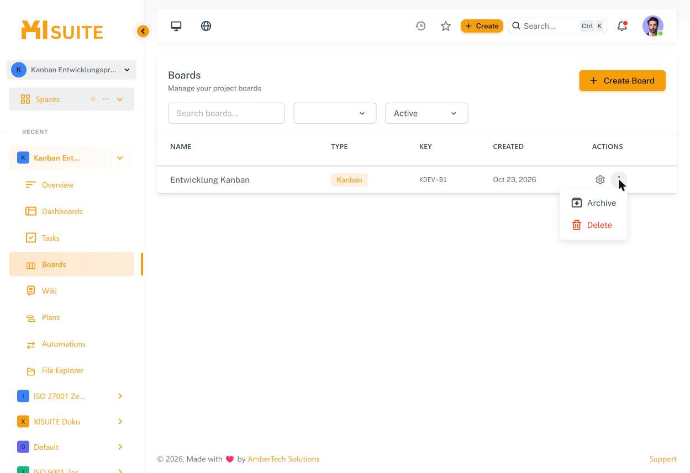
Task: Click the XISUITE logo
Action: pyautogui.click(x=62, y=30)
